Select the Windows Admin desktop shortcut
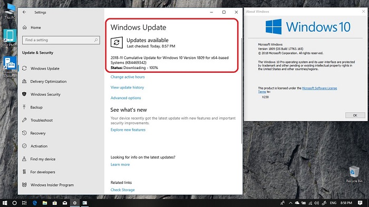Screen dimensions: 369x207 tap(9, 67)
